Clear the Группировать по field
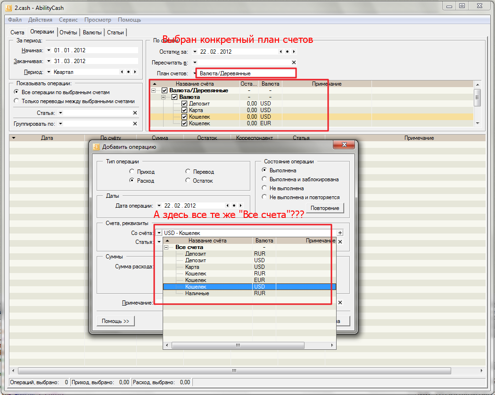Image resolution: width=495 pixels, height=395 pixels. 135,123
